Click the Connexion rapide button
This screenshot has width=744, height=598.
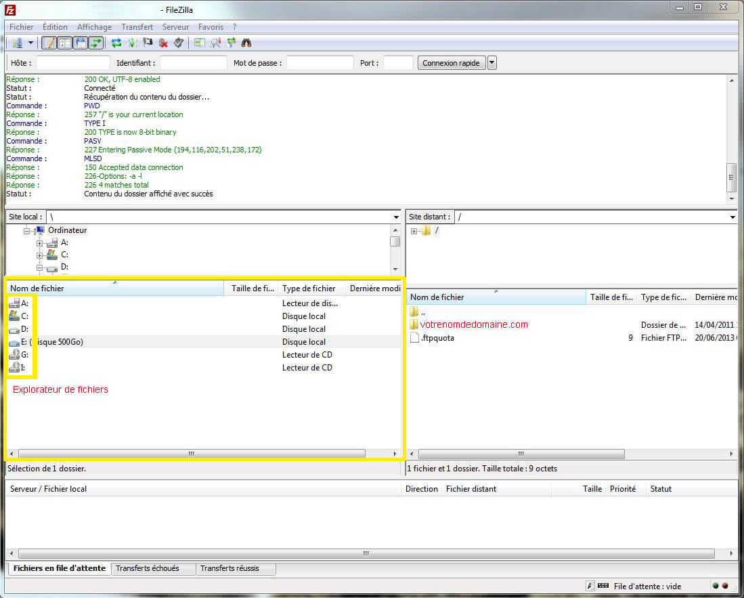click(x=452, y=63)
